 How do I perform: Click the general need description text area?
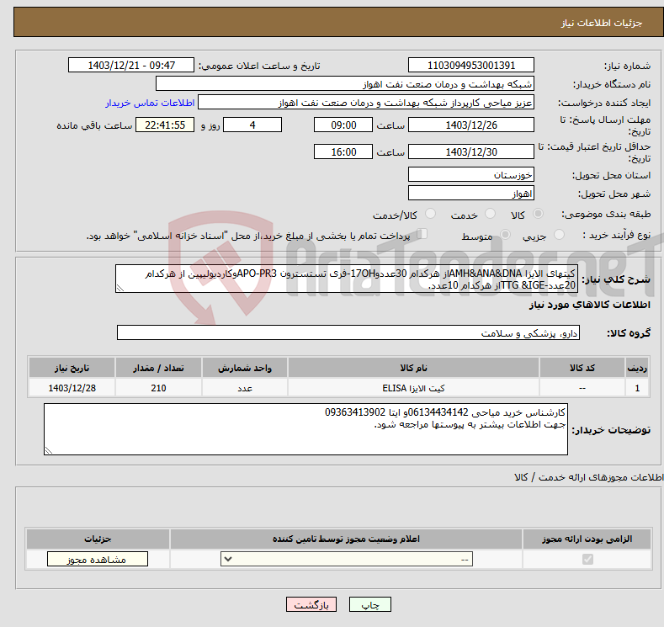click(347, 279)
